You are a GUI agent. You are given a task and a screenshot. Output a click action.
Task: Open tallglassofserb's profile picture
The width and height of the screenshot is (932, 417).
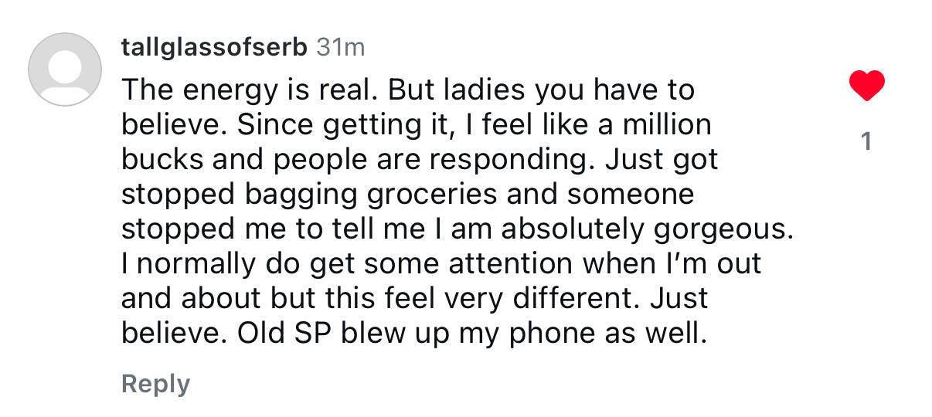pos(65,69)
